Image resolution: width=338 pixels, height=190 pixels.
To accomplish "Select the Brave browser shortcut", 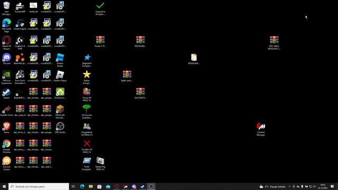I will [6, 128].
